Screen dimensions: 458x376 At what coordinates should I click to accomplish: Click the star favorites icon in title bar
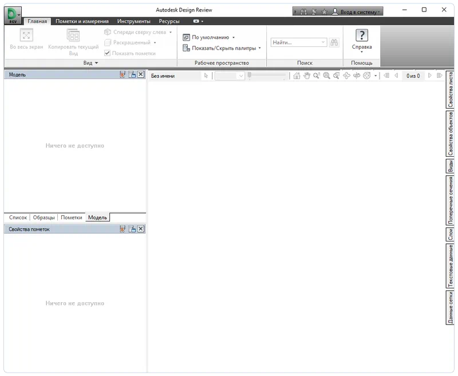[x=324, y=12]
